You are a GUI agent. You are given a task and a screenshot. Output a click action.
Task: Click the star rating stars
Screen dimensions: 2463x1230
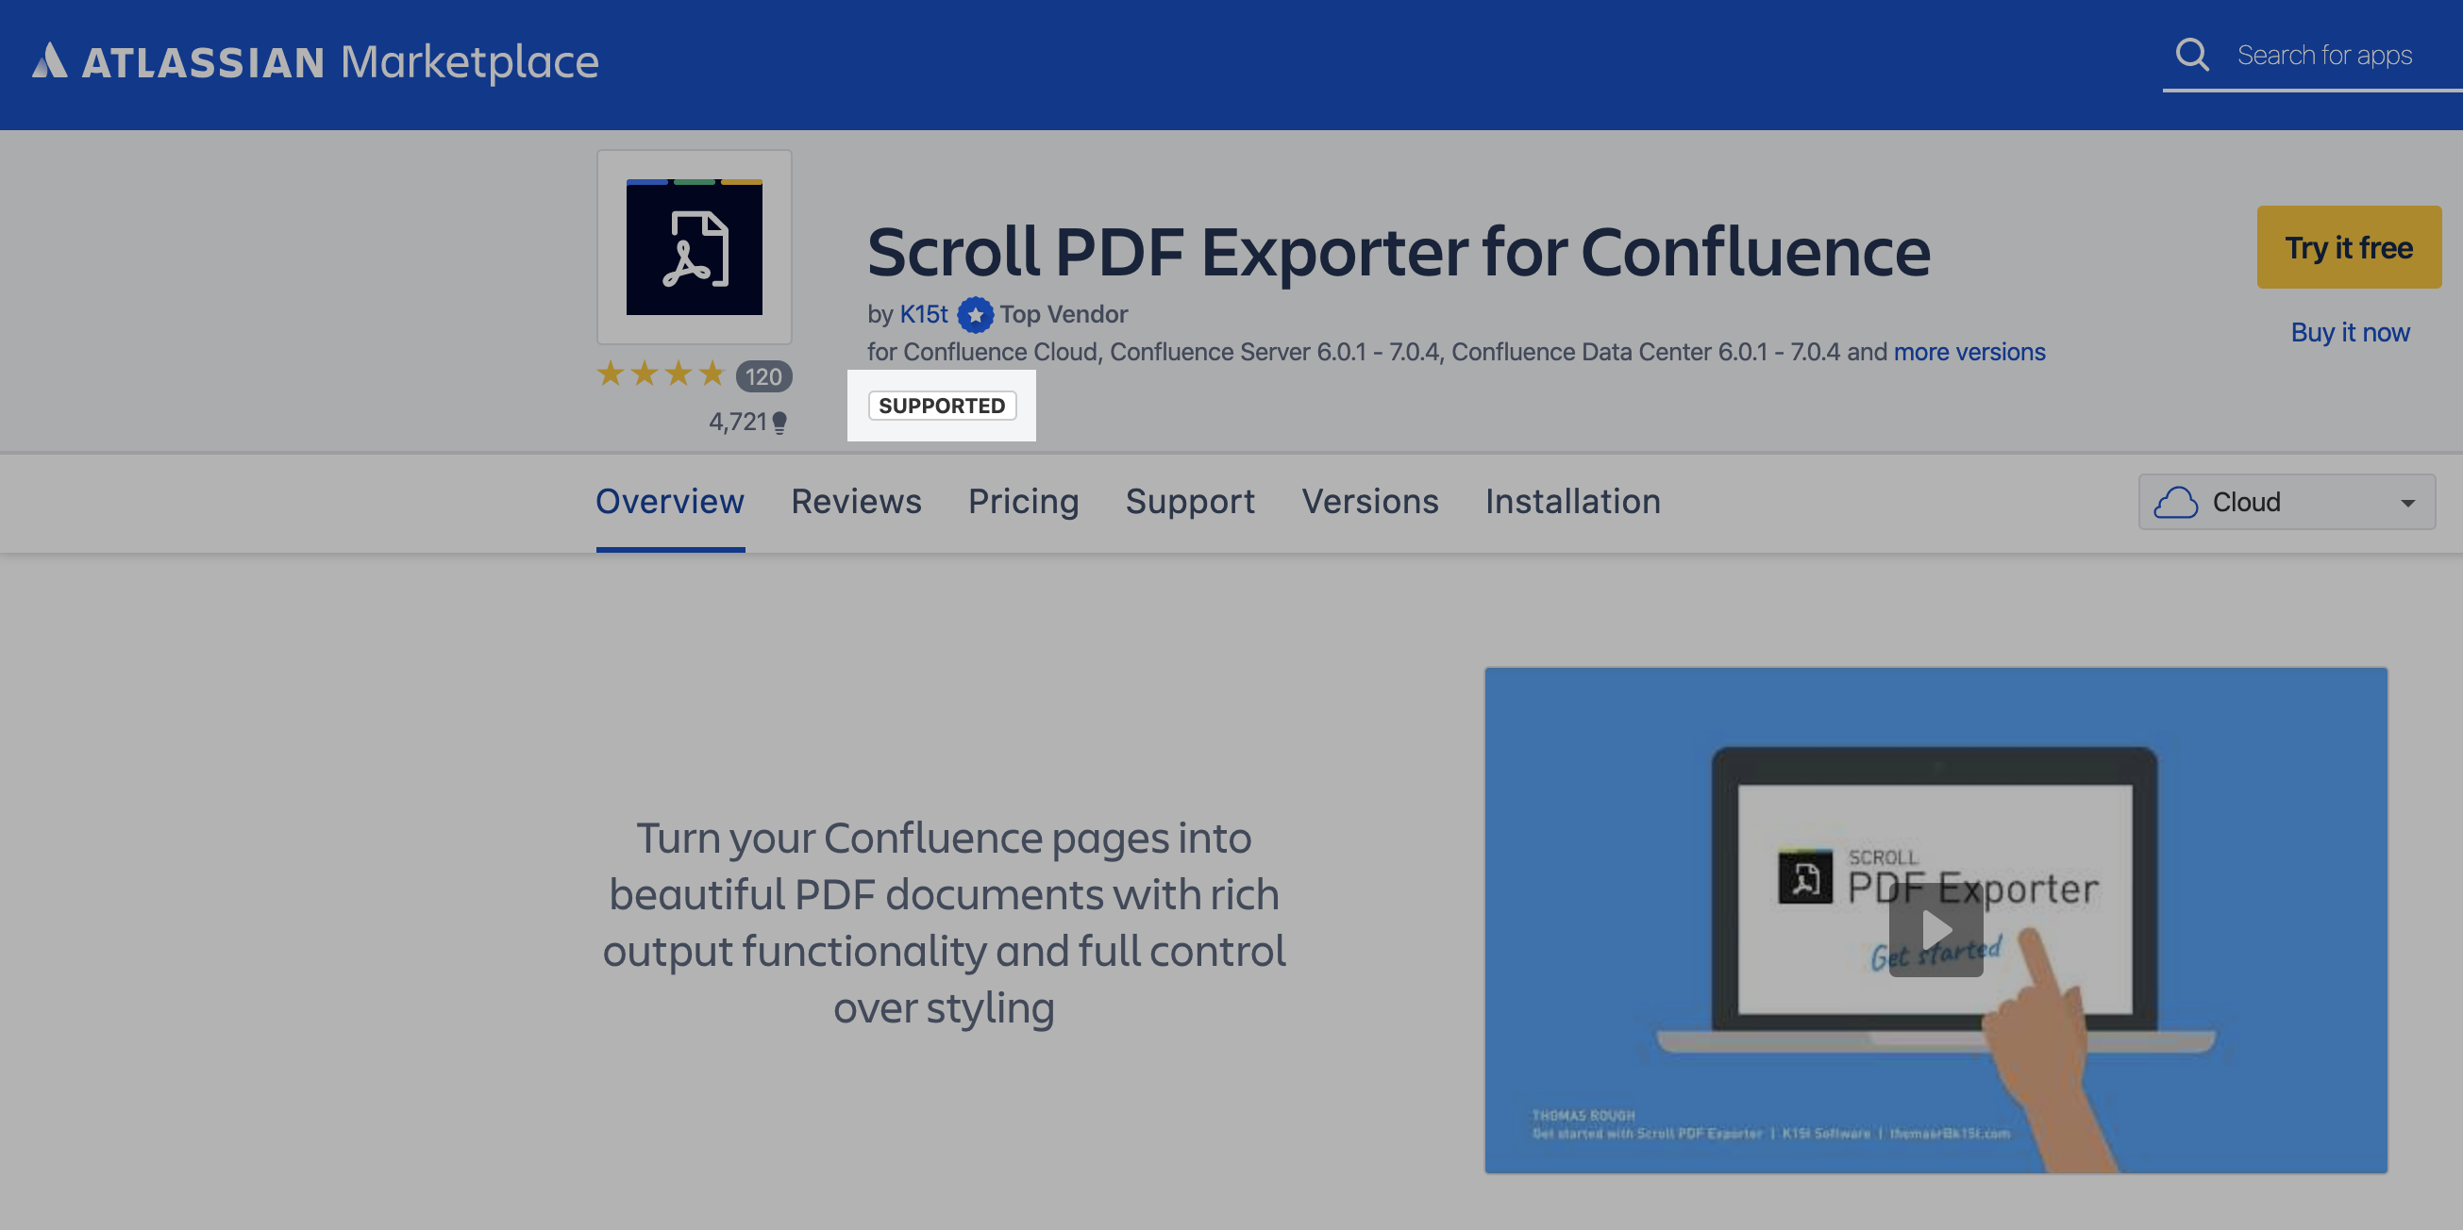[661, 374]
